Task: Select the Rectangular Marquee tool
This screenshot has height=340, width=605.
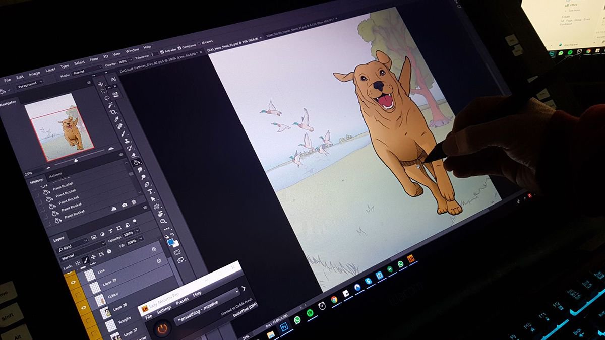Action: click(104, 91)
